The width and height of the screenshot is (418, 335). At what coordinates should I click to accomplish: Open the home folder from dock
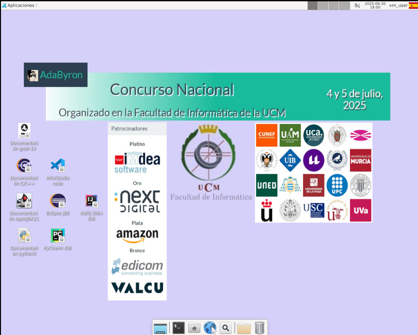[194, 328]
